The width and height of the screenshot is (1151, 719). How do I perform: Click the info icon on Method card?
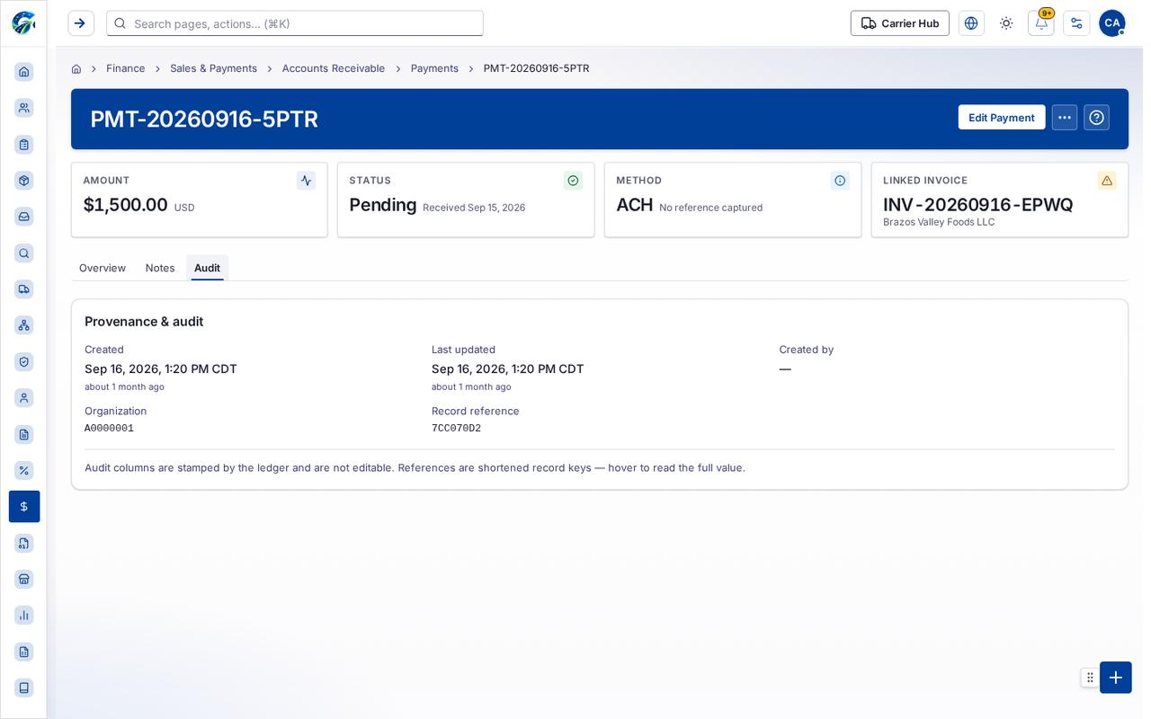coord(840,181)
